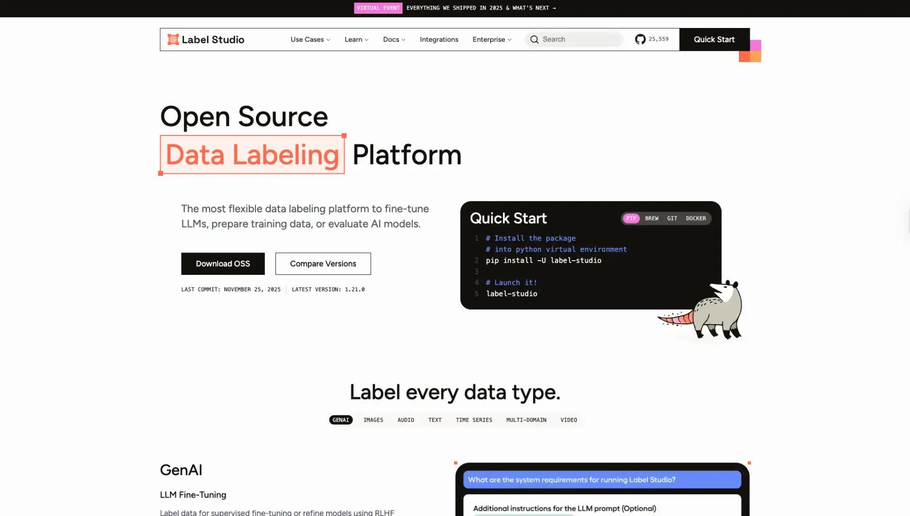Image resolution: width=910 pixels, height=516 pixels.
Task: Select the GIT installation tab
Action: point(672,218)
